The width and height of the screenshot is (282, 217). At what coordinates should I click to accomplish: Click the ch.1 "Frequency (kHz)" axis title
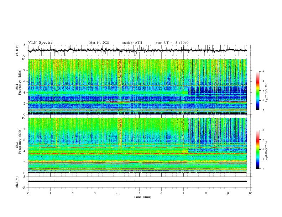coord(20,82)
